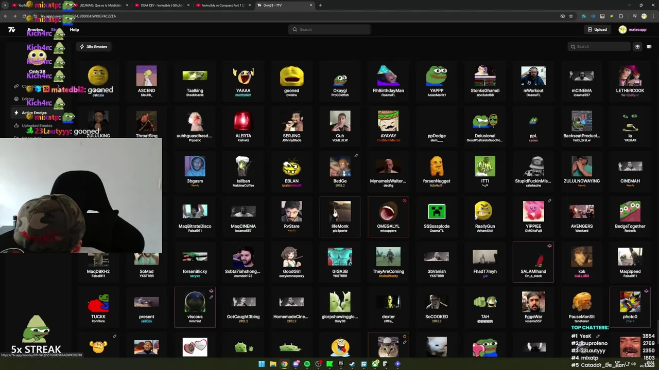659x370 pixels.
Task: Open the Emotes menu in the header
Action: tap(35, 30)
